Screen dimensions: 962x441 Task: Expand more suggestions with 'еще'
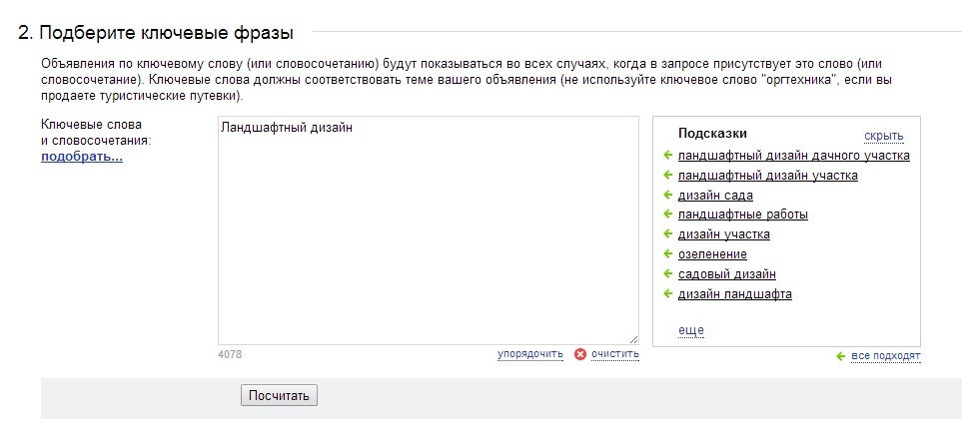(x=691, y=331)
